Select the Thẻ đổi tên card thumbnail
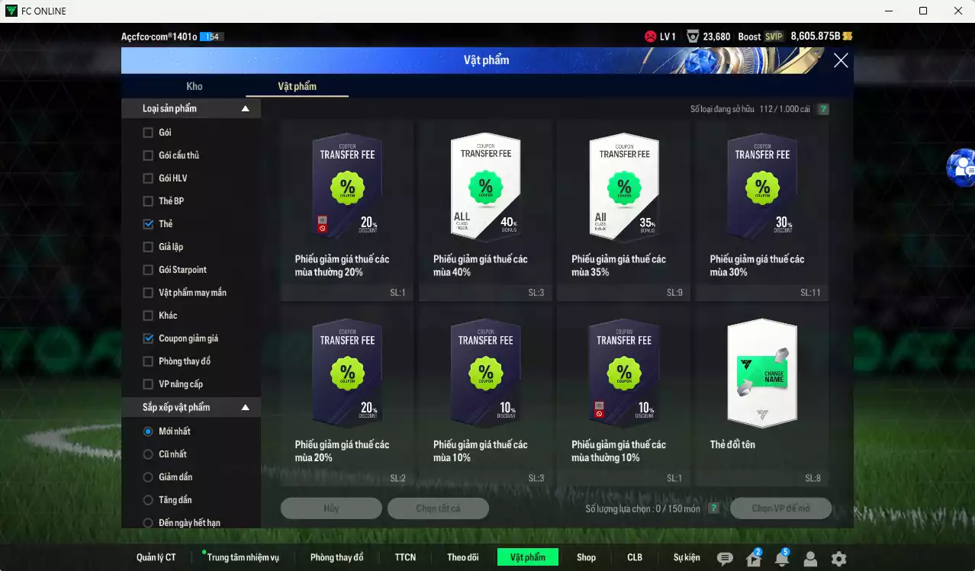 pyautogui.click(x=761, y=374)
